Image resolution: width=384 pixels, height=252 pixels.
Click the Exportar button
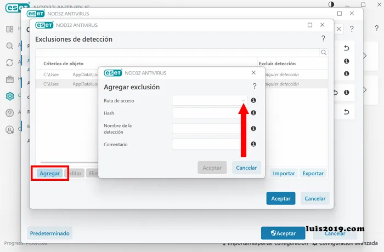click(313, 173)
